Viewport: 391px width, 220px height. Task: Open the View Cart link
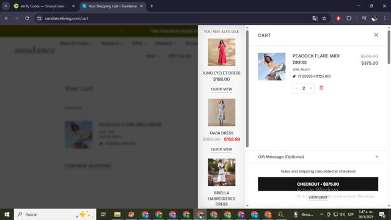pos(318,197)
